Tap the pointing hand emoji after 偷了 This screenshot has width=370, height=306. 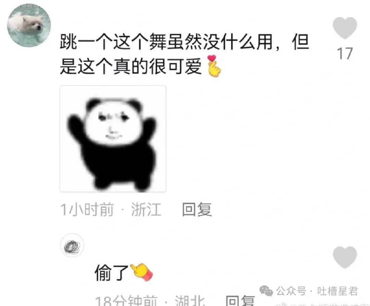[x=141, y=272]
